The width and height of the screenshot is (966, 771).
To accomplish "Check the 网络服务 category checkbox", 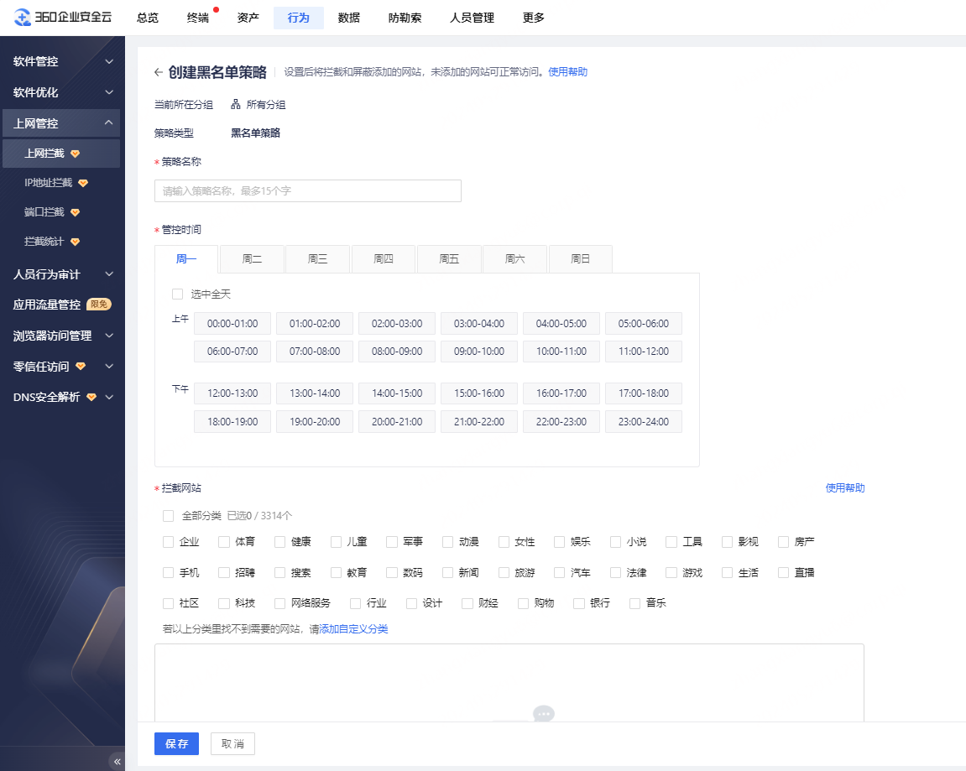I will point(279,603).
